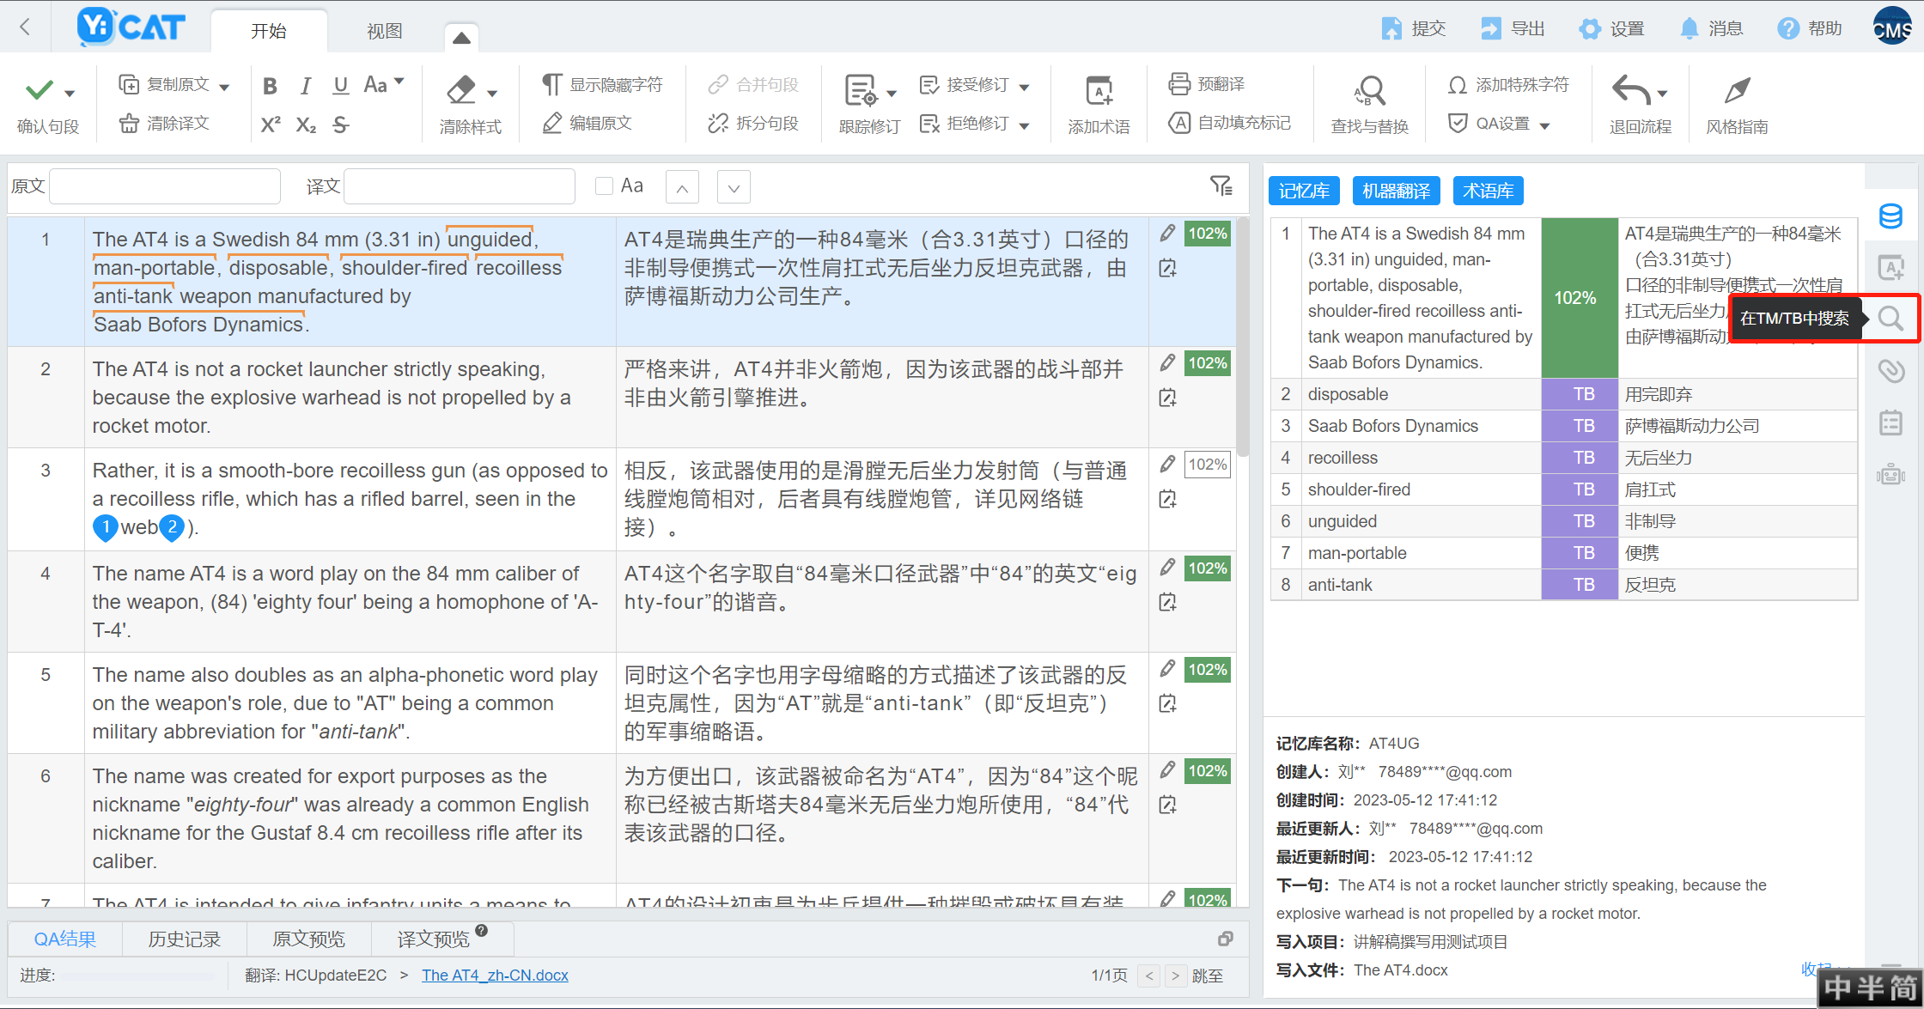Switch to the 视图 ribbon tab
The width and height of the screenshot is (1924, 1009).
pos(384,31)
